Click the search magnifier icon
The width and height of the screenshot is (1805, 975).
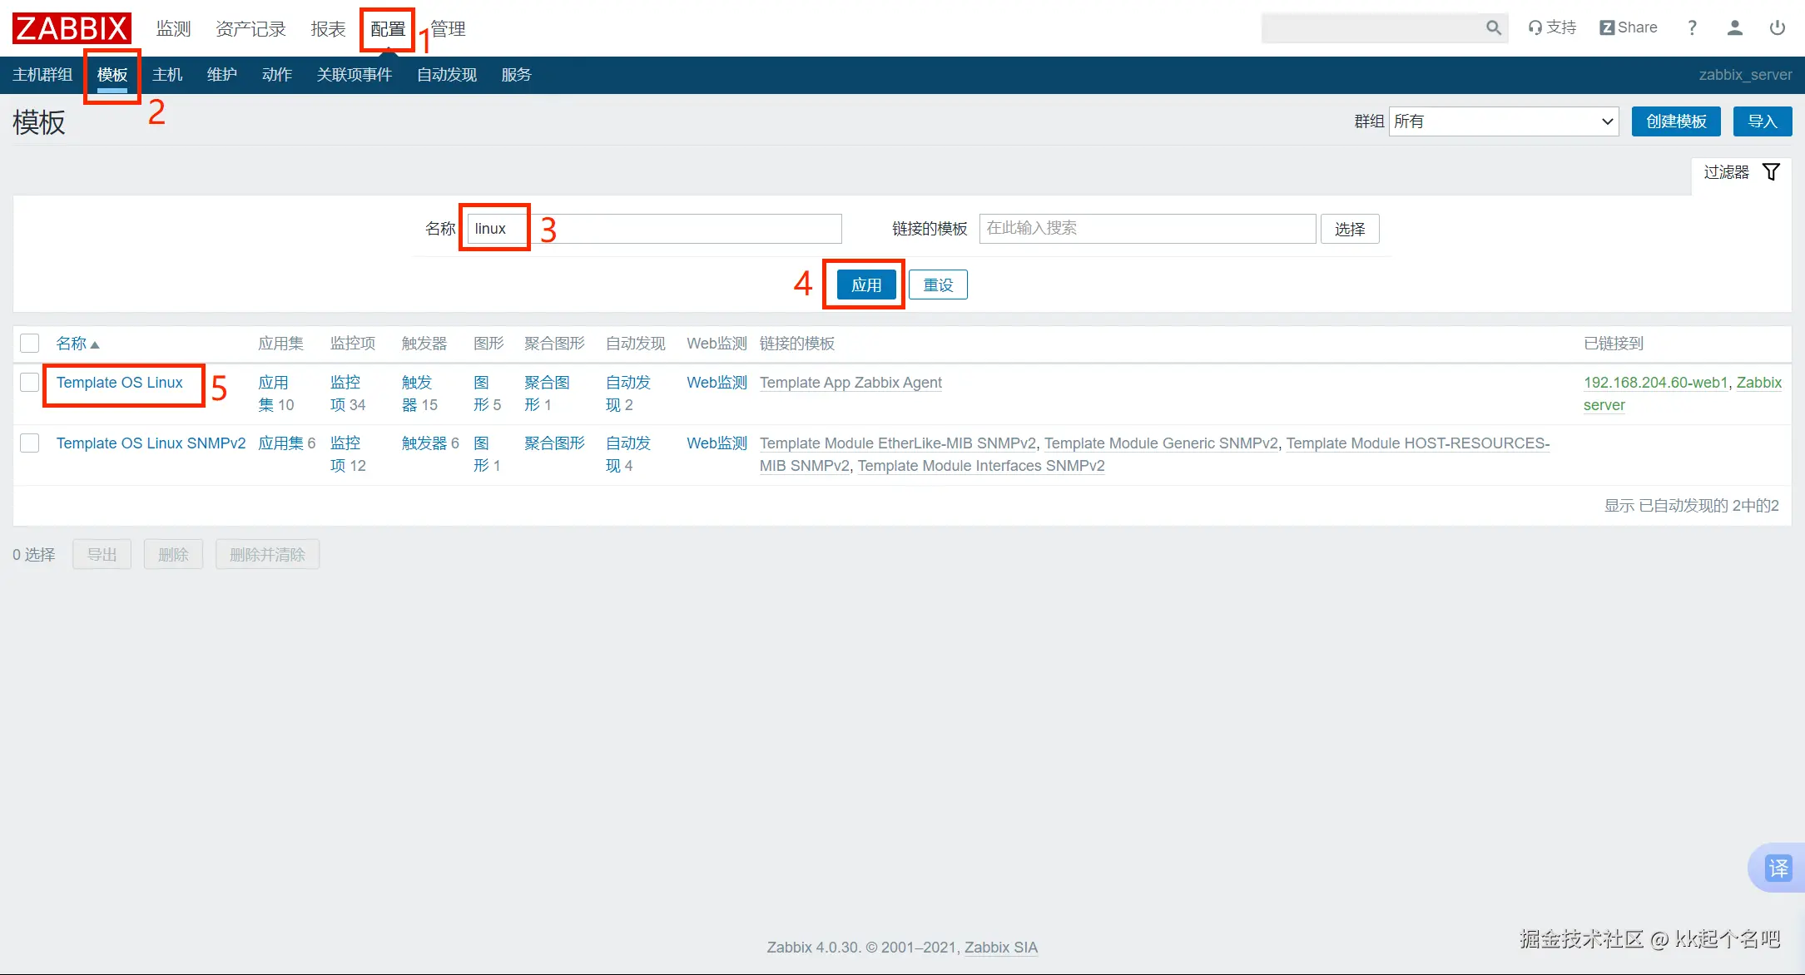[1493, 27]
